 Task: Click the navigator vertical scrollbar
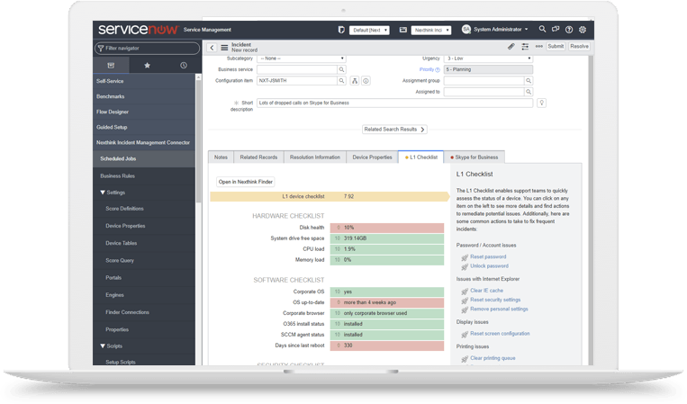click(x=198, y=140)
